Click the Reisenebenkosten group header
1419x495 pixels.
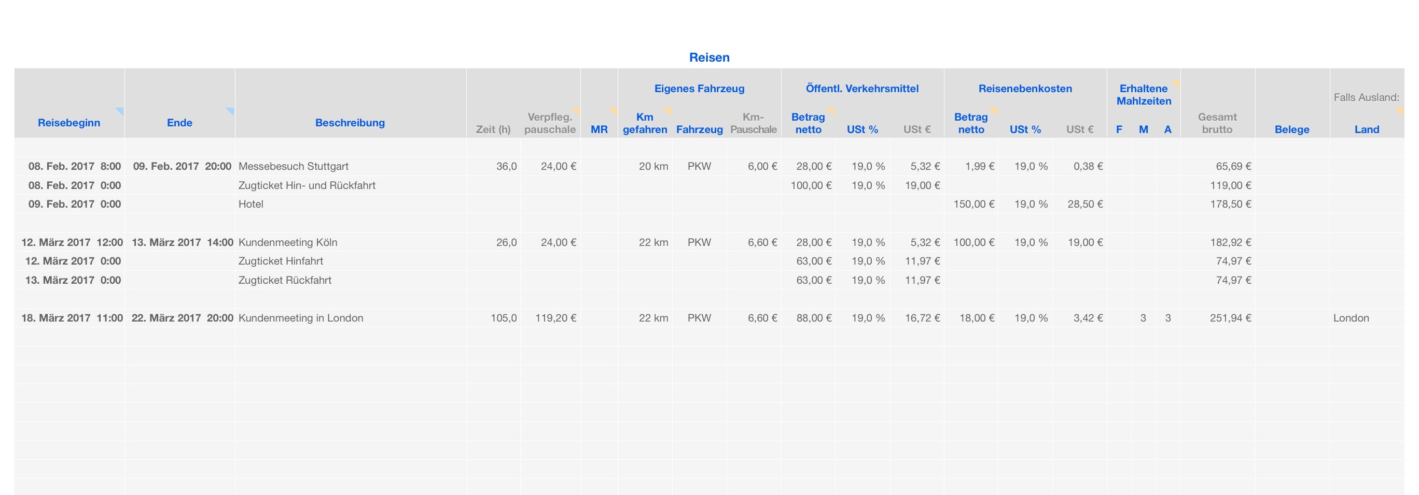[x=1025, y=89]
